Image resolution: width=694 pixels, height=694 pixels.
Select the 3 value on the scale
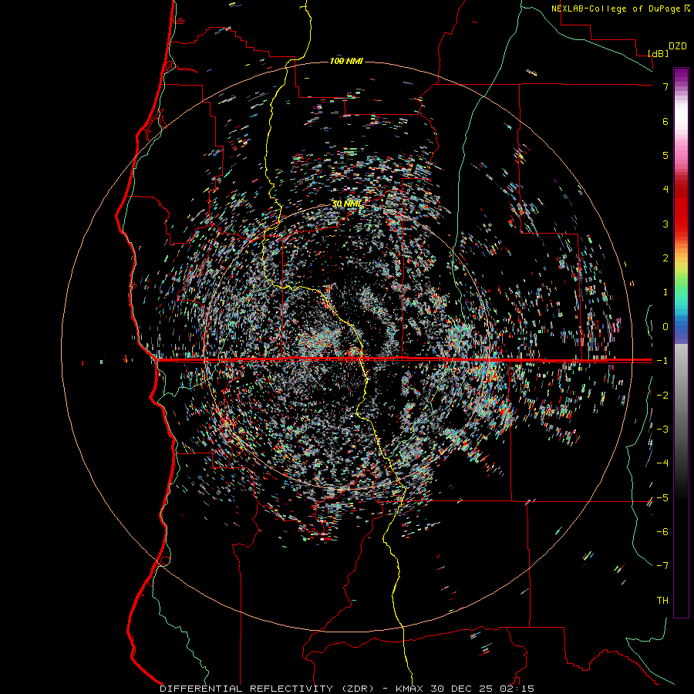click(x=665, y=224)
